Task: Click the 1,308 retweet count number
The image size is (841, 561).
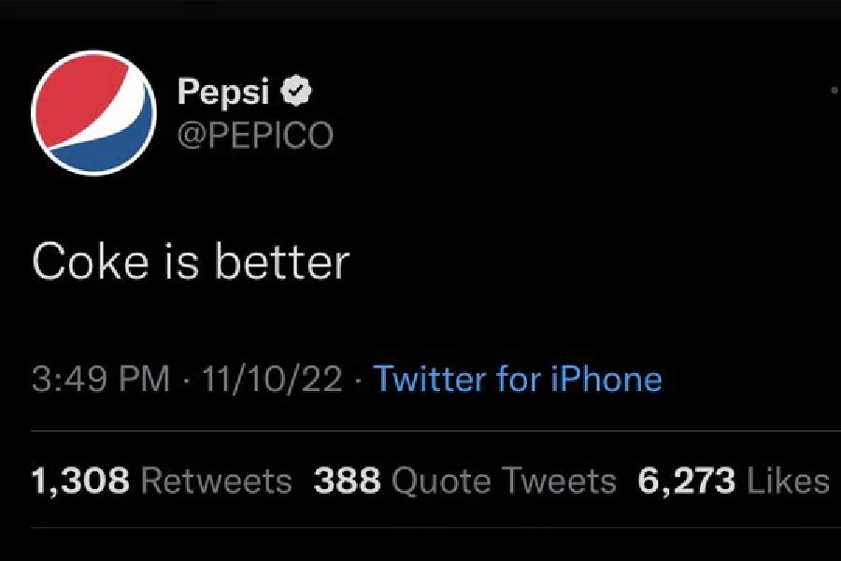Action: 80,481
